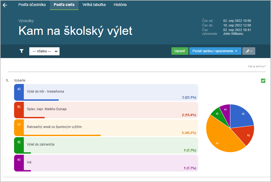Open the 'Veľká tabuľka' tab

(x=94, y=5)
